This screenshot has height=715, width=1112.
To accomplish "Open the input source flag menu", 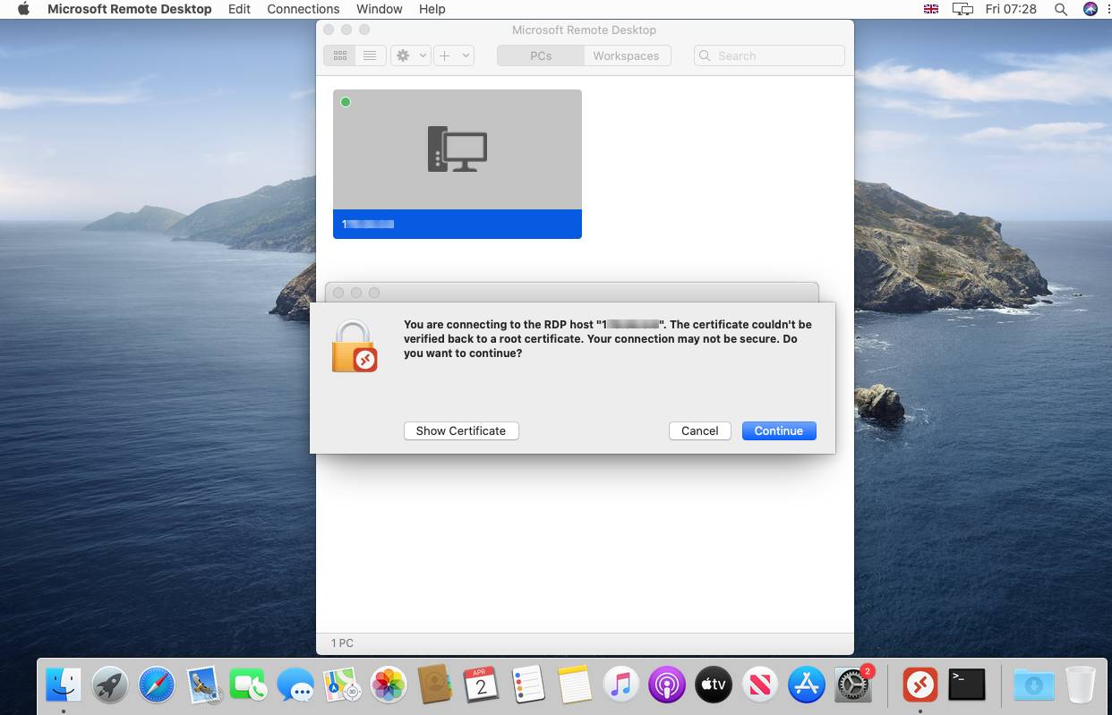I will (x=931, y=9).
